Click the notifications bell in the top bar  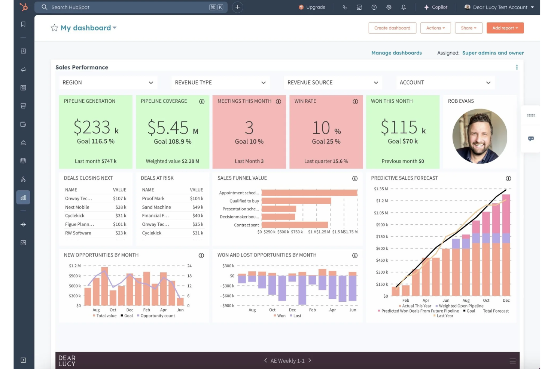(404, 7)
